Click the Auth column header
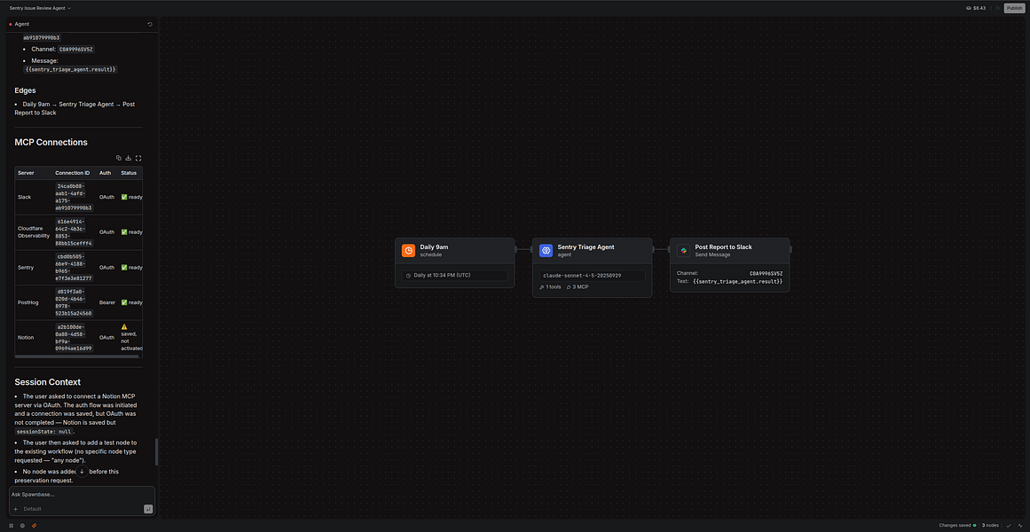1030x532 pixels. 107,173
